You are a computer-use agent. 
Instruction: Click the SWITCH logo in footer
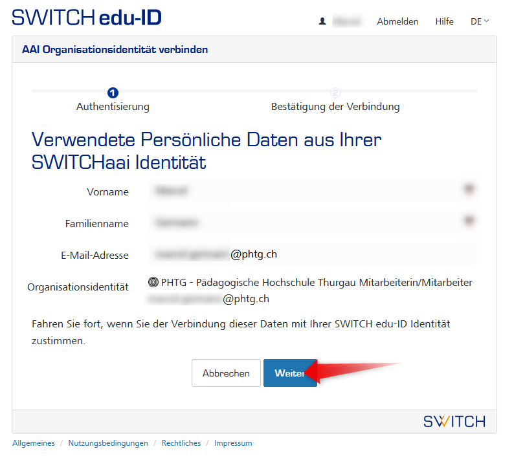pyautogui.click(x=454, y=421)
